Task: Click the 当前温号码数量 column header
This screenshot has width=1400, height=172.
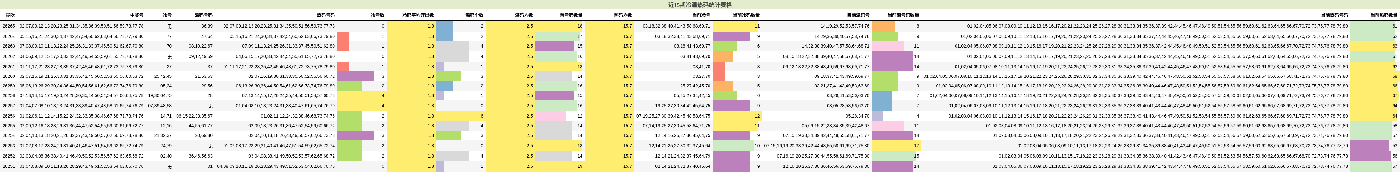Action: pyautogui.click(x=903, y=15)
